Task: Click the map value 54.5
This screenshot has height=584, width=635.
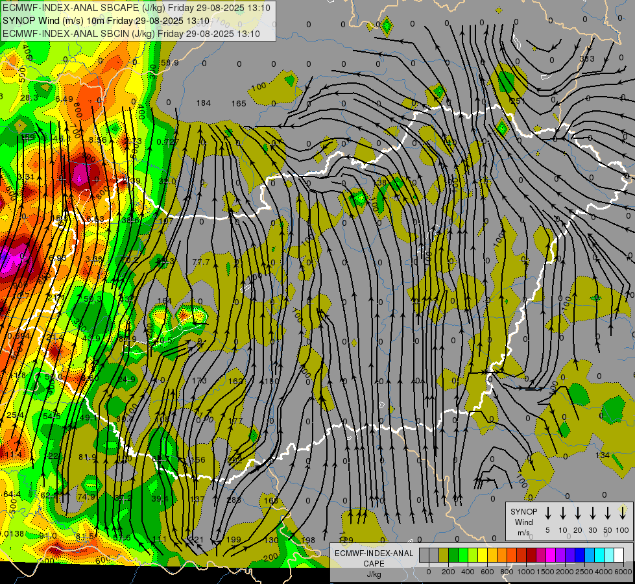Action: pyautogui.click(x=52, y=416)
